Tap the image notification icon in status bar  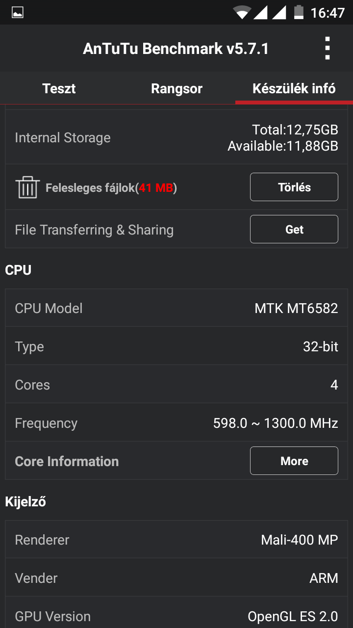[x=18, y=12]
